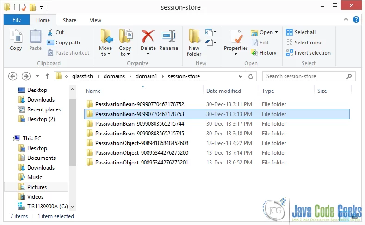
Task: Go up one folder level arrow
Action: coord(48,76)
